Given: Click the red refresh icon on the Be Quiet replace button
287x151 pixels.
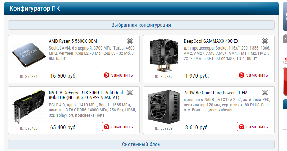Looking at the screenshot, I should click(242, 127).
